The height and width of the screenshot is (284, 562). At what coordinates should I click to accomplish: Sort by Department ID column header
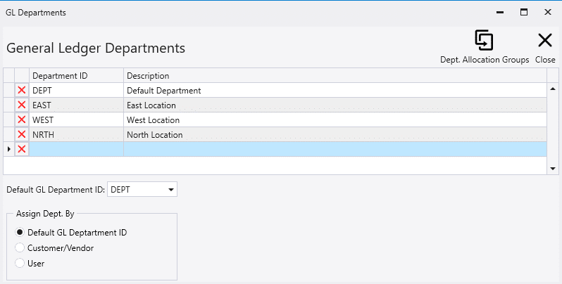pos(76,75)
